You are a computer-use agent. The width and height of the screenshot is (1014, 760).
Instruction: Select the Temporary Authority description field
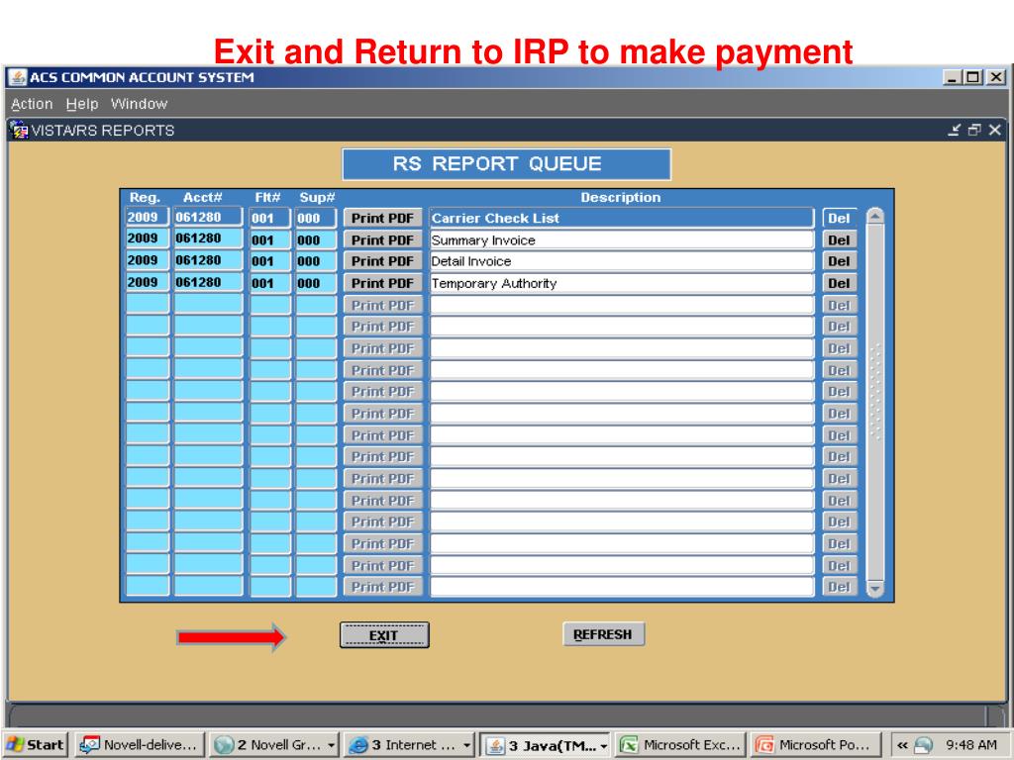[622, 284]
